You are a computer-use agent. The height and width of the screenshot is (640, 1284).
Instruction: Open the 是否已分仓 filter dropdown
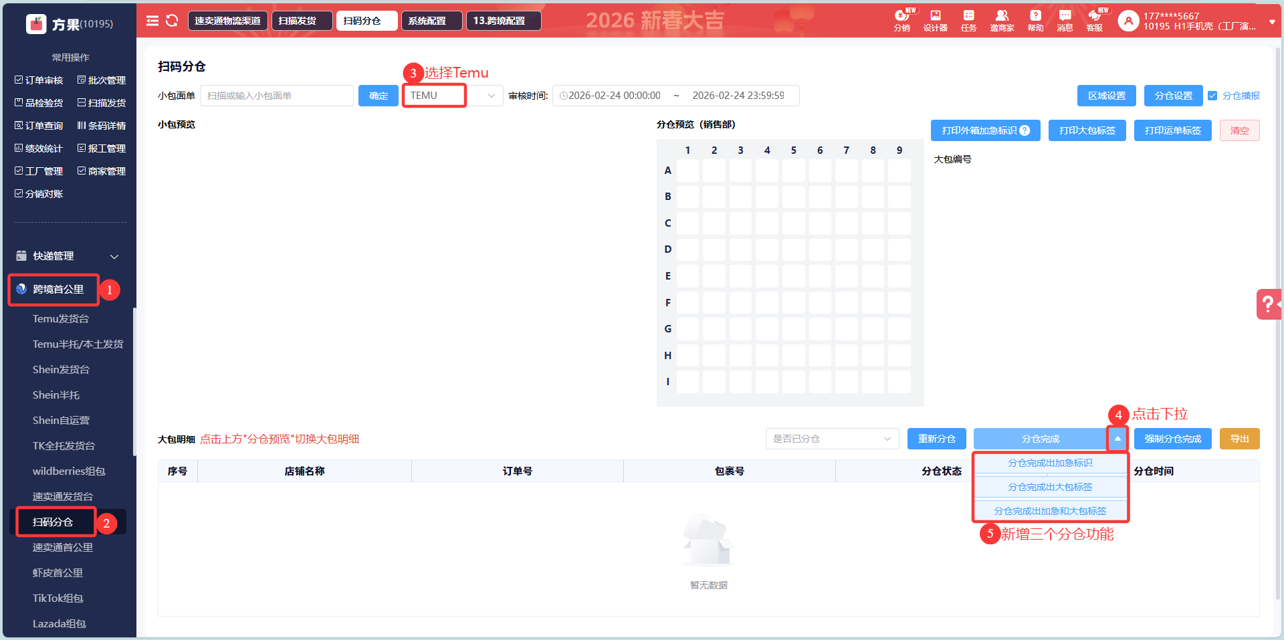pyautogui.click(x=832, y=439)
